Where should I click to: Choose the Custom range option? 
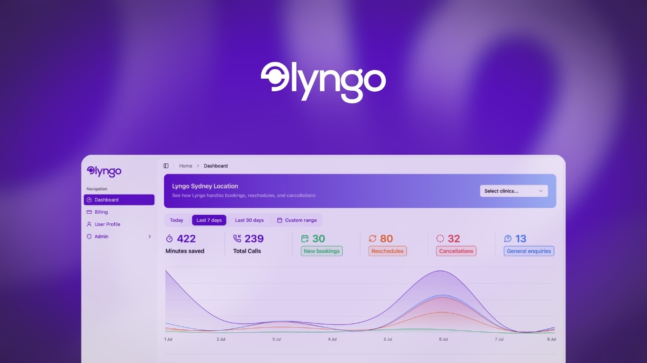point(297,220)
